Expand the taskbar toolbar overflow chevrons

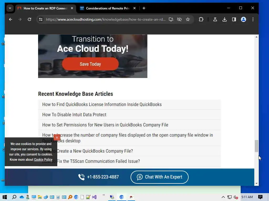pyautogui.click(x=104, y=195)
